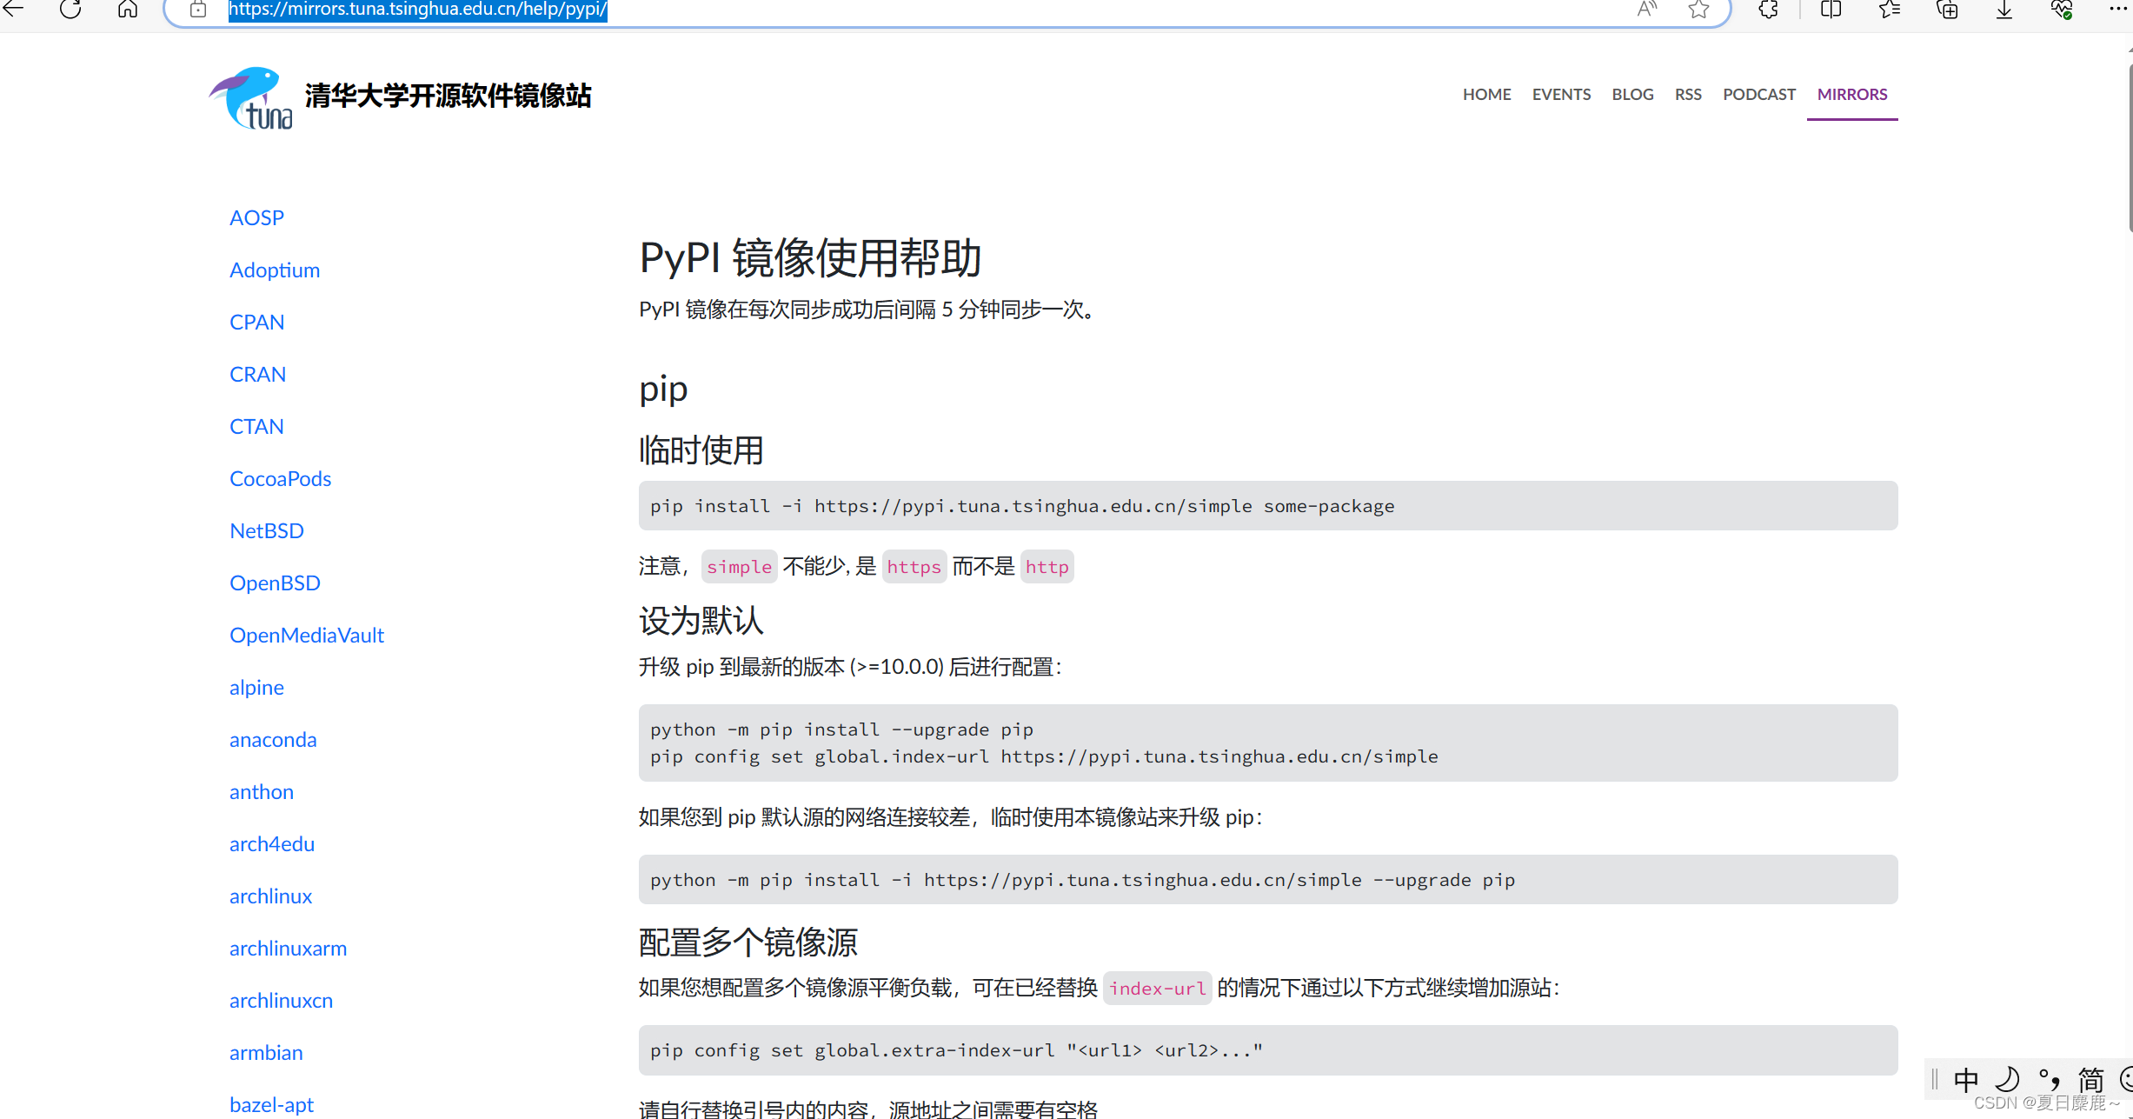Go to the BLOG navigation item

(x=1632, y=94)
